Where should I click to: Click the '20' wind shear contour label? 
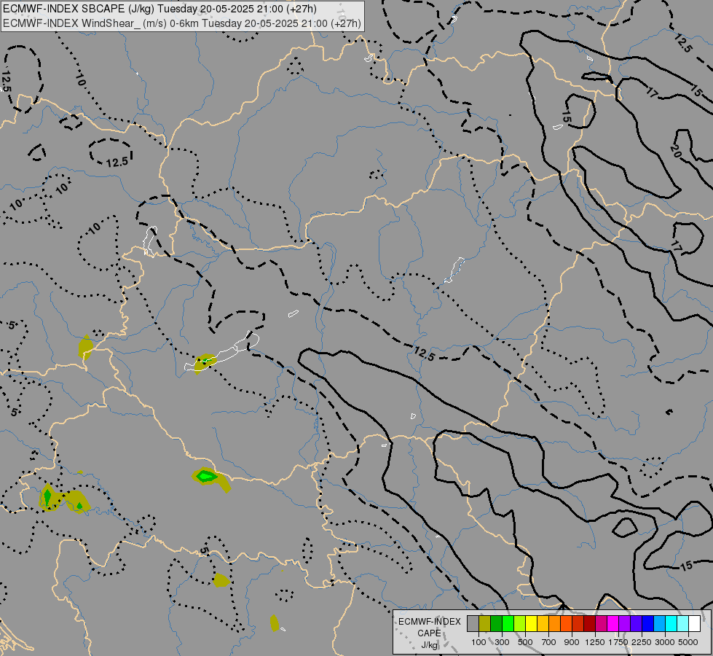tap(676, 151)
